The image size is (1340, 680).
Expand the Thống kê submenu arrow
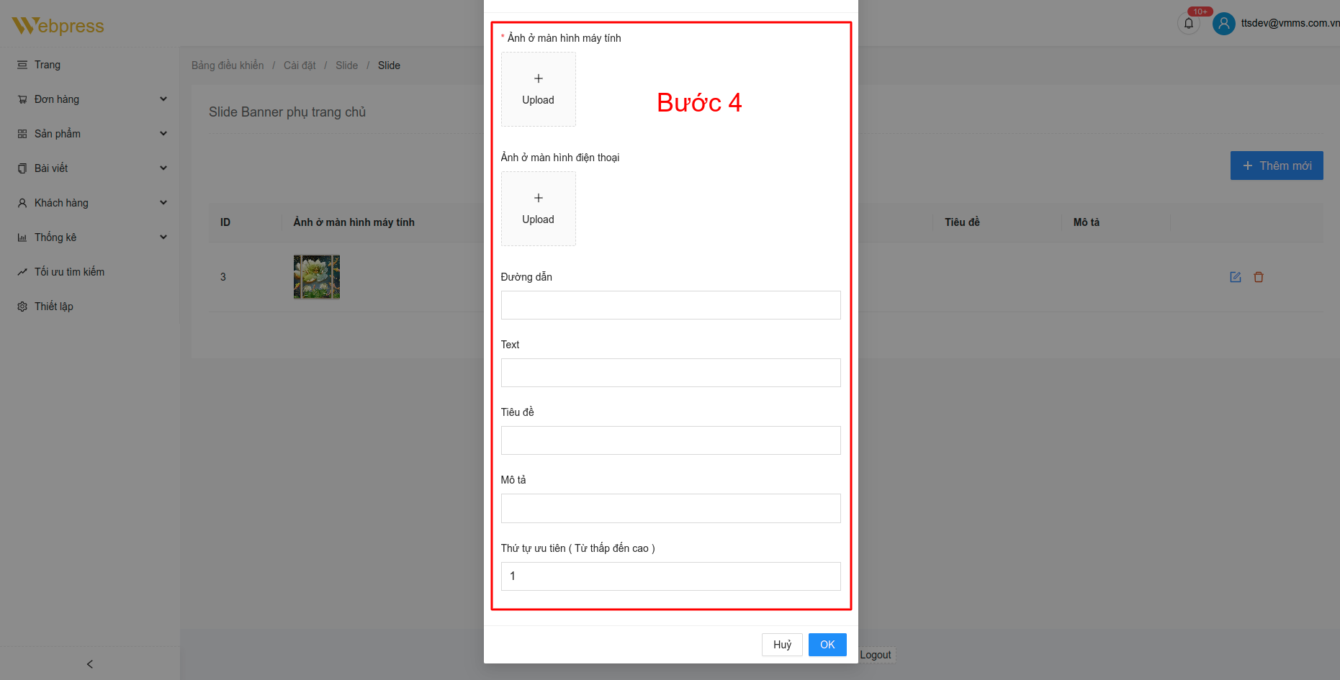tap(163, 237)
